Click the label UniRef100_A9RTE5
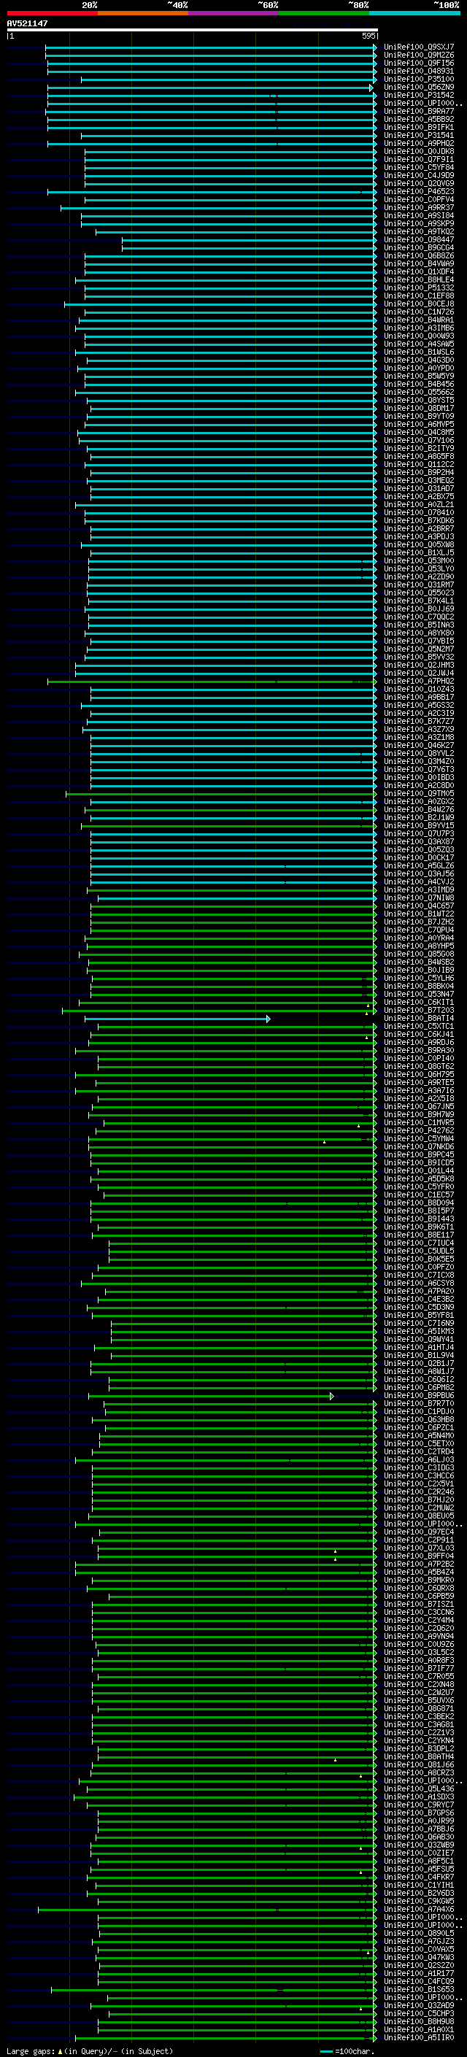The image size is (467, 2057). coord(419,1082)
